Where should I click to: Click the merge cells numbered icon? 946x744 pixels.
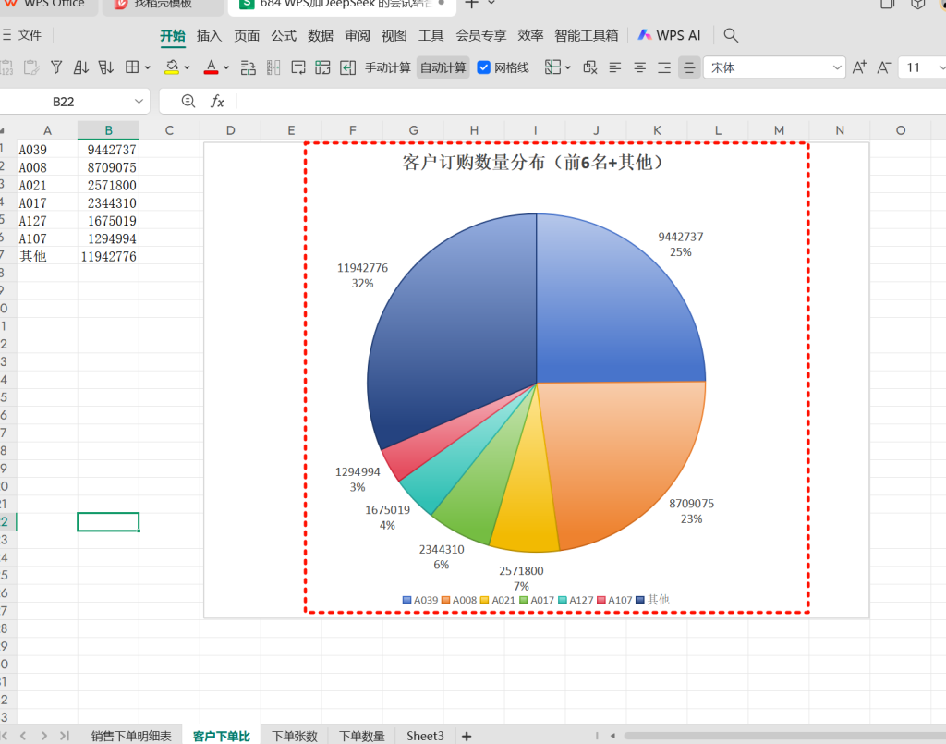tap(322, 67)
